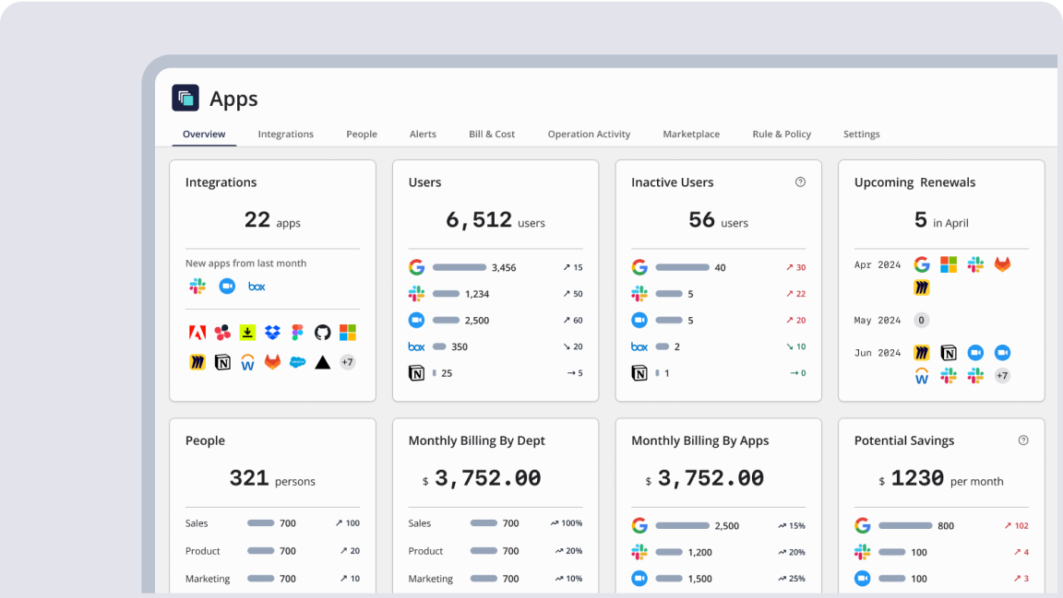The height and width of the screenshot is (598, 1063).
Task: Select the Zoom icon in the Users card
Action: pos(416,320)
